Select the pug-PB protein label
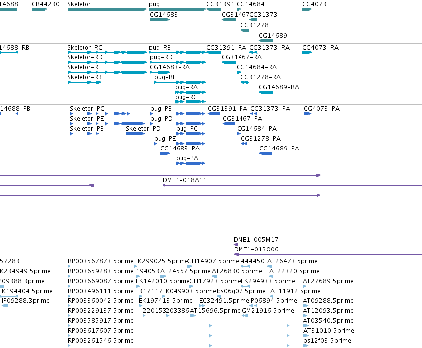The height and width of the screenshot is (348, 422). coord(161,109)
